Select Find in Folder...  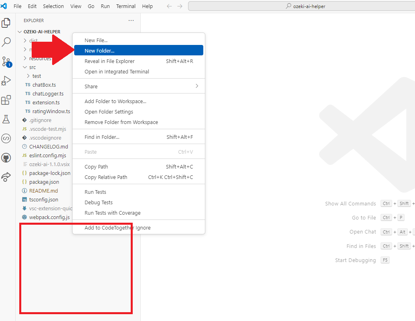tap(139, 137)
